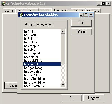Image resolution: width=112 pixels, height=104 pixels.
Task: Confirm with OK in Esemény hozzáadása dialog
Action: [x=81, y=23]
